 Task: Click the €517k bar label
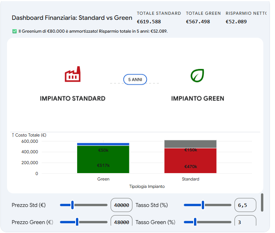point(103,165)
